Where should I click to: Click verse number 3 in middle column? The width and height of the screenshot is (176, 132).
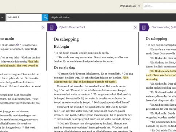point(58,73)
